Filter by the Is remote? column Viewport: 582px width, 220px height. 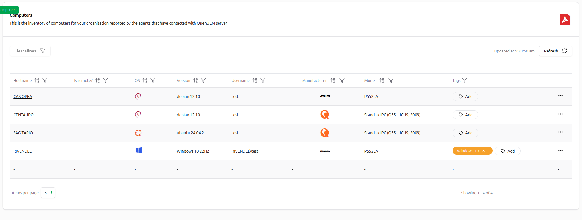pos(105,80)
